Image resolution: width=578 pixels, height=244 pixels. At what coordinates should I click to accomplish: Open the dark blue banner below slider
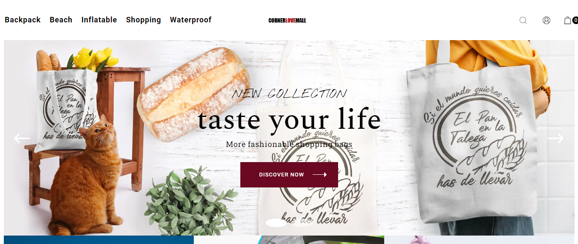(99, 240)
